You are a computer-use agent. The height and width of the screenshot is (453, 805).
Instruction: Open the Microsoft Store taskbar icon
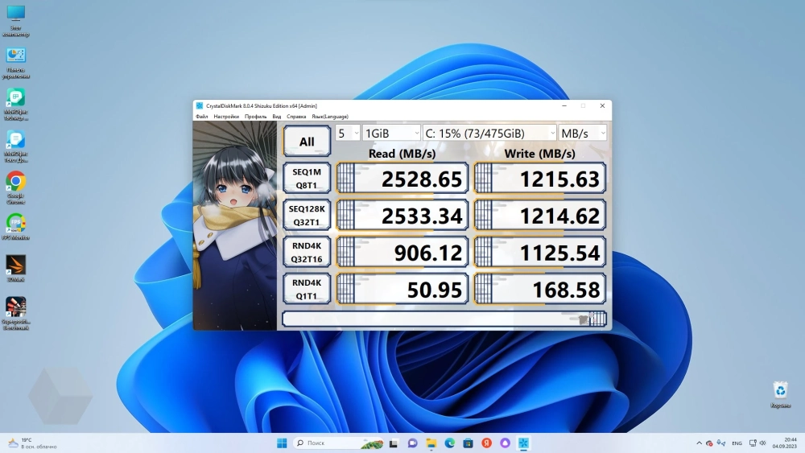pyautogui.click(x=469, y=443)
